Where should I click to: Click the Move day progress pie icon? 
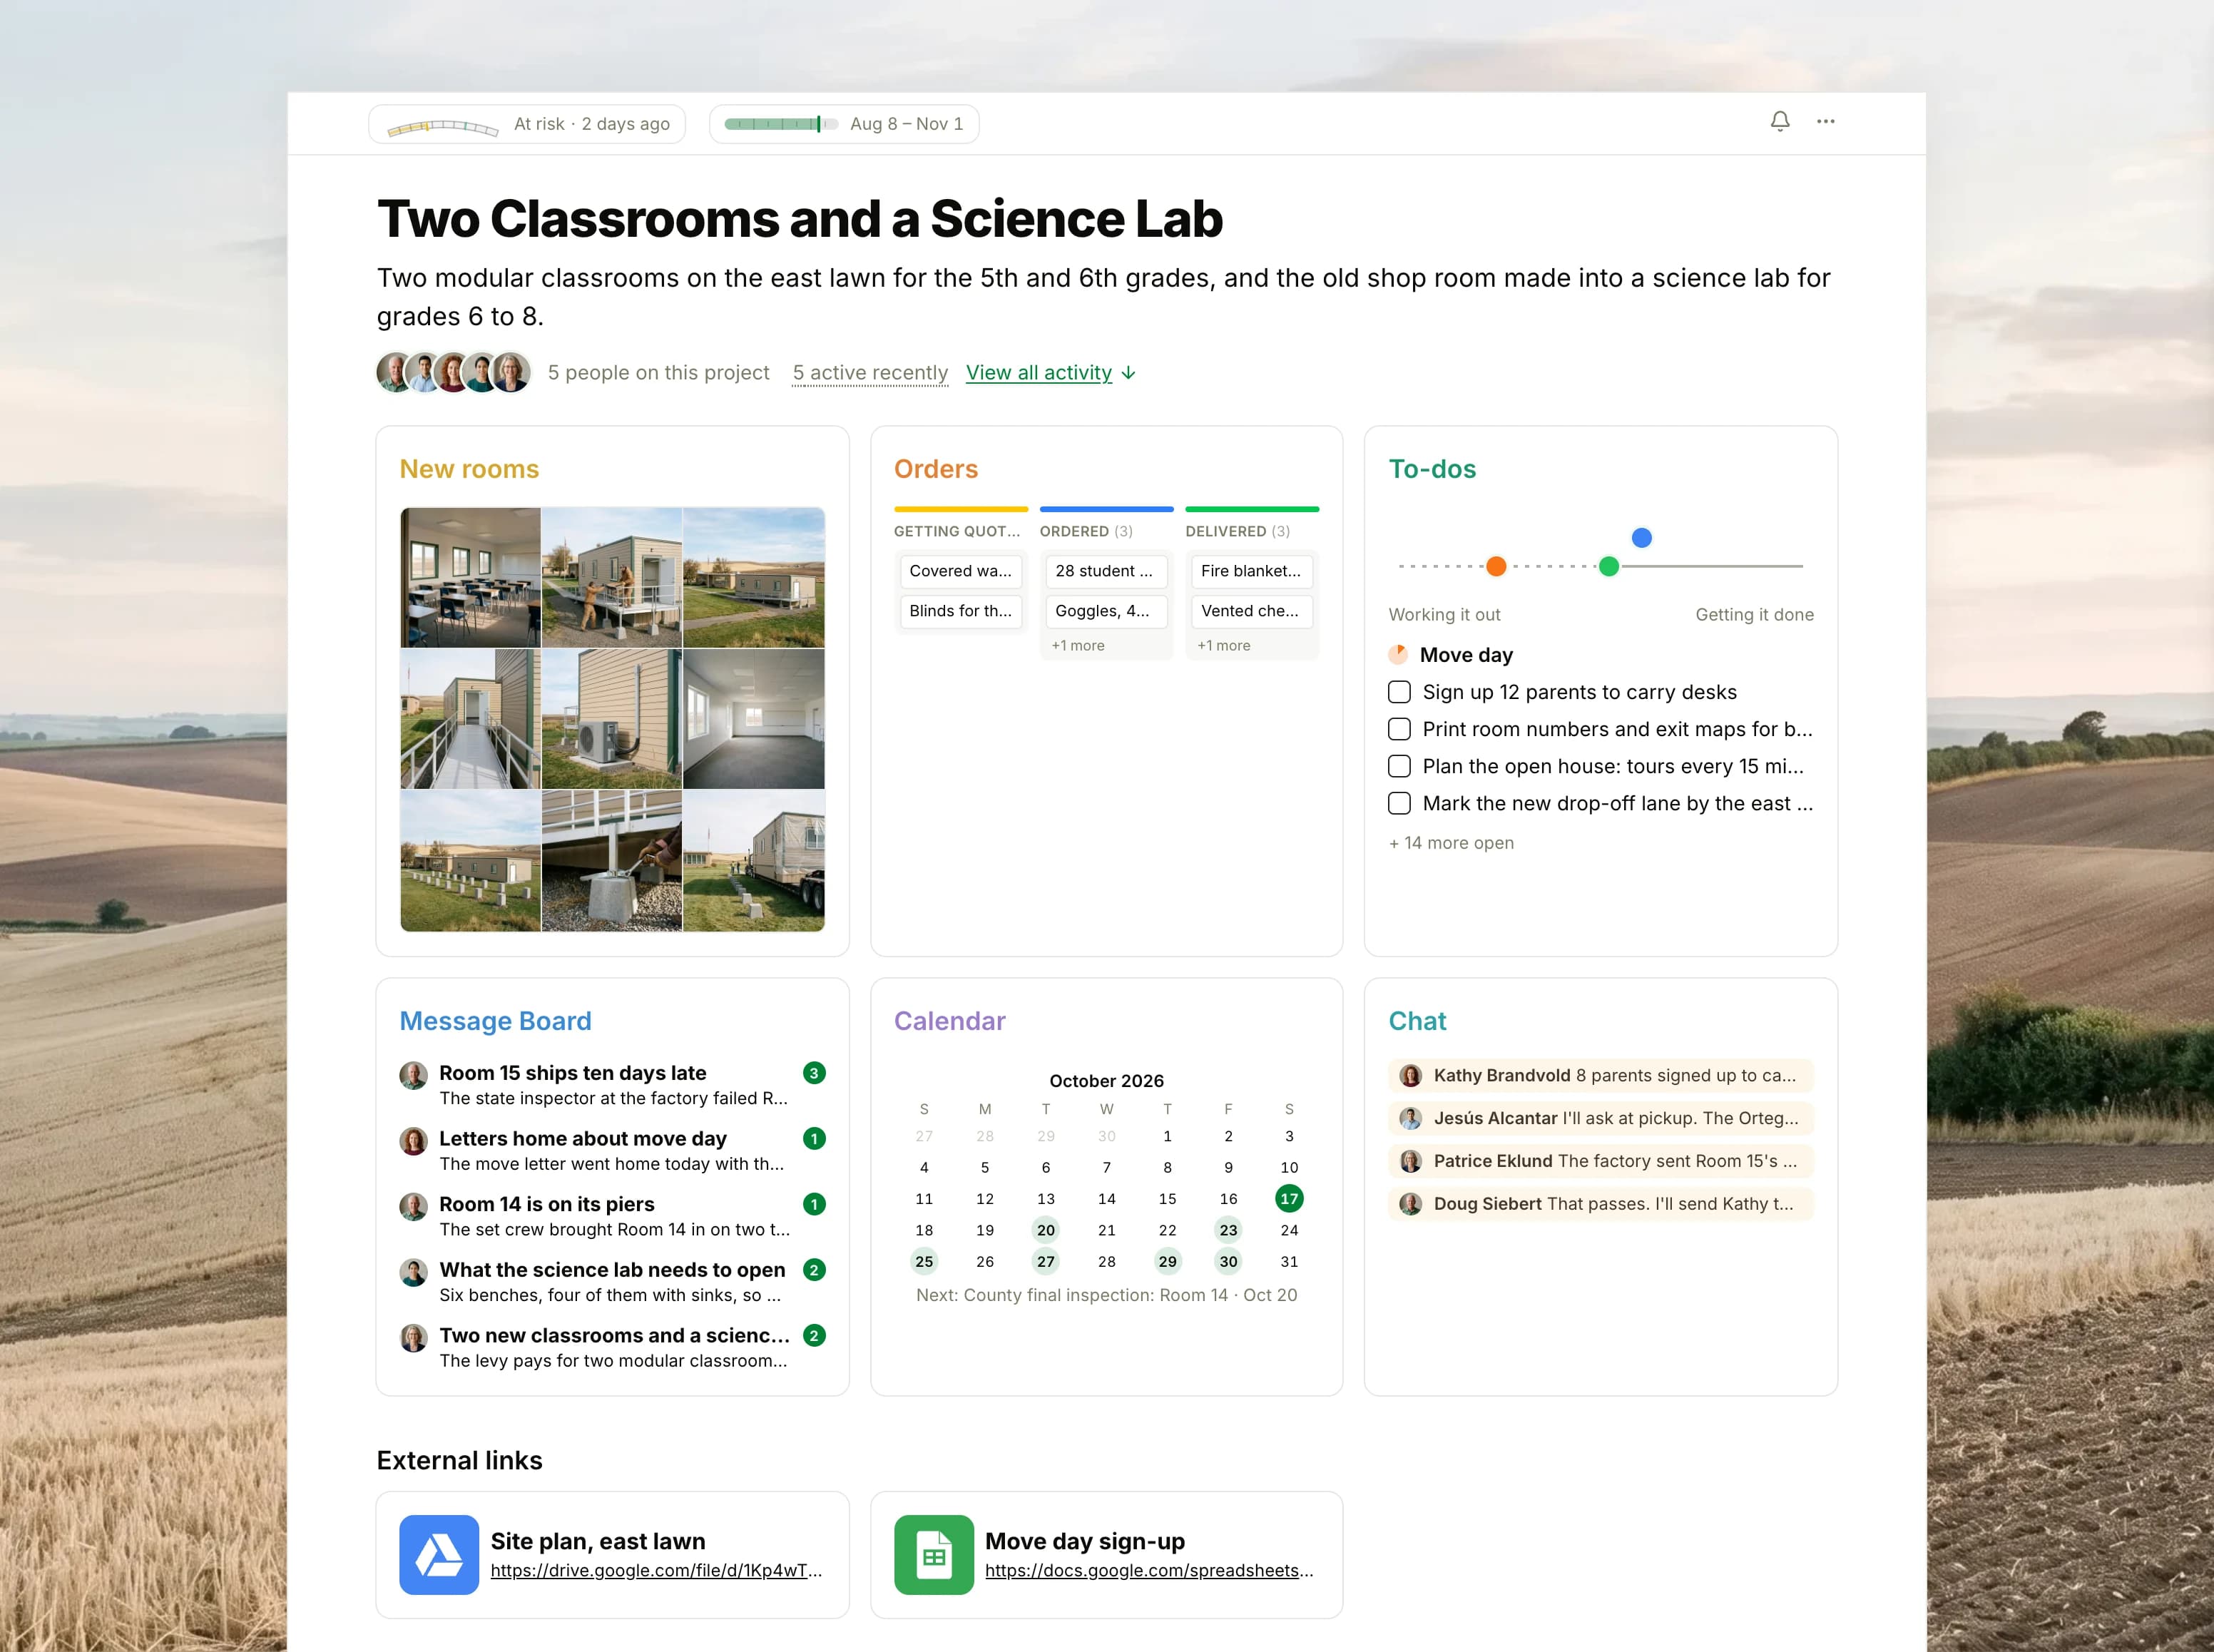pyautogui.click(x=1398, y=655)
